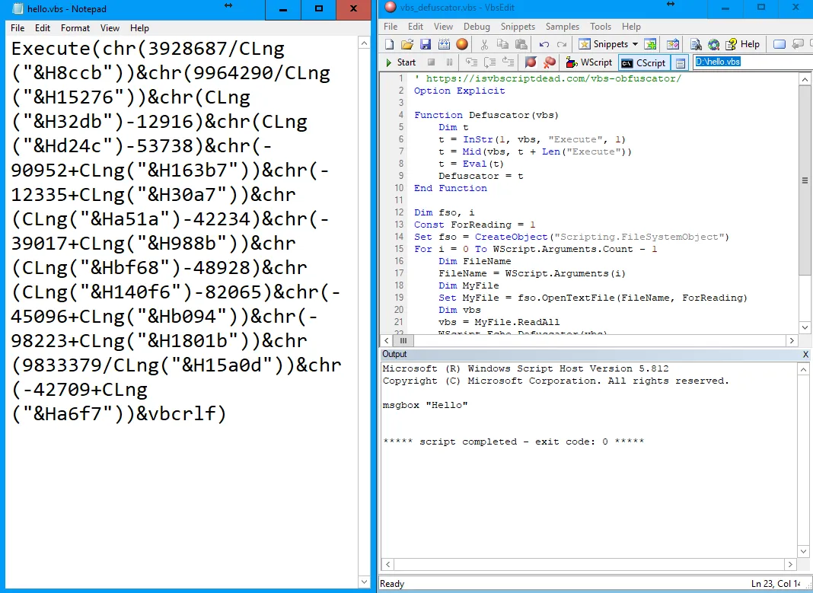Open the Edit menu in VbsEdit
The width and height of the screenshot is (813, 593).
[416, 27]
